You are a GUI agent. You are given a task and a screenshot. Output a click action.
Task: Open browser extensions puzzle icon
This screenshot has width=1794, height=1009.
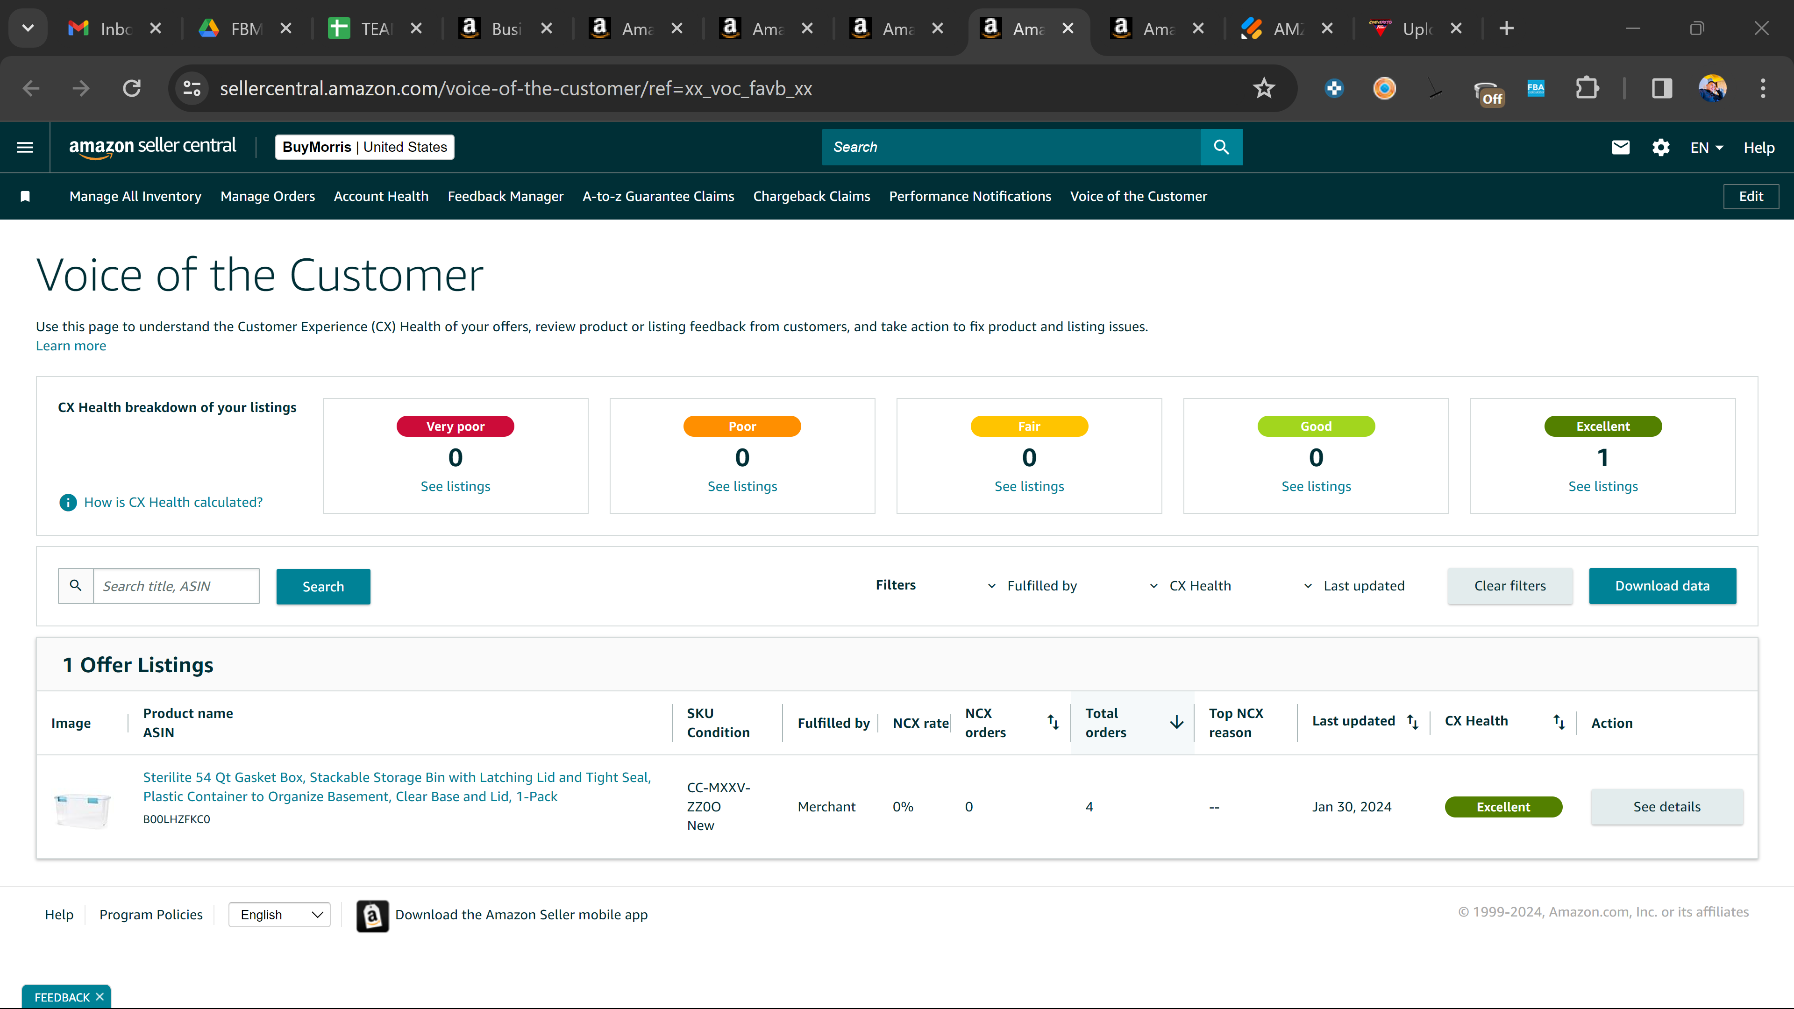(1587, 88)
